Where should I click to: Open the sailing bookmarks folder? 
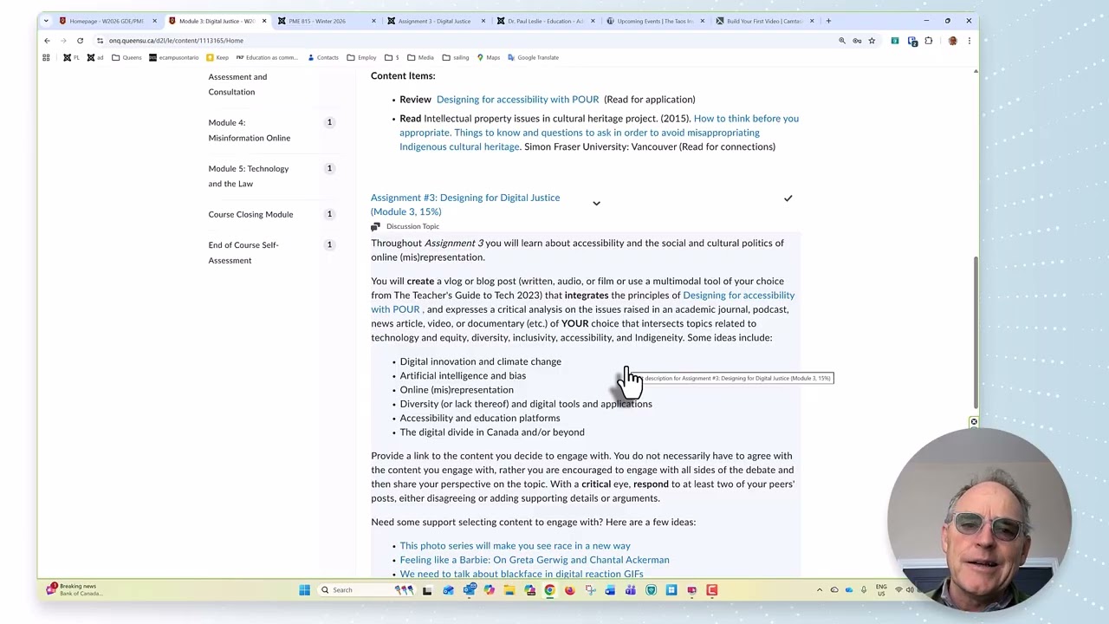[456, 57]
